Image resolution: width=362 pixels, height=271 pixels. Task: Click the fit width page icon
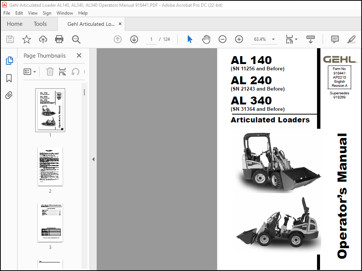289,39
